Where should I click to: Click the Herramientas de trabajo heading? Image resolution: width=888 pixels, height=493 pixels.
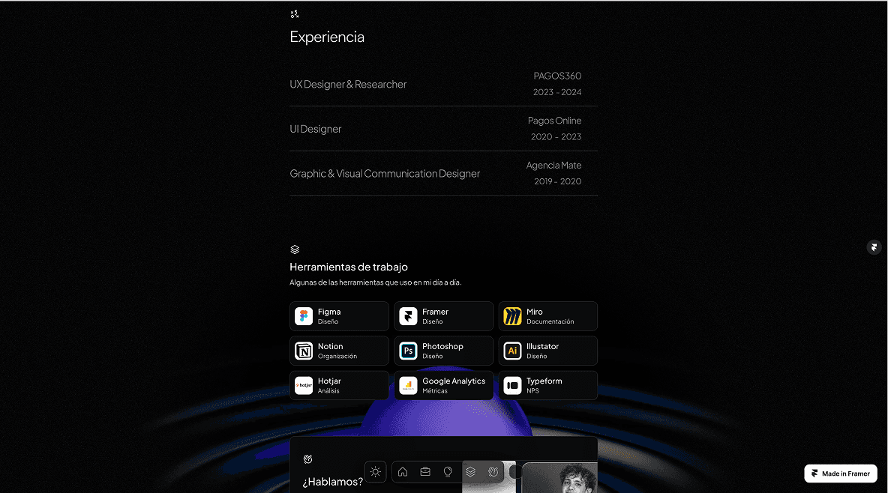(348, 267)
